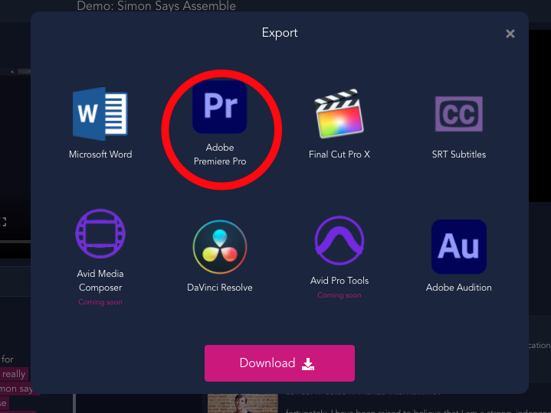The height and width of the screenshot is (413, 551).
Task: Click 'Coming soon' under Avid Pro Tools
Action: (x=339, y=295)
